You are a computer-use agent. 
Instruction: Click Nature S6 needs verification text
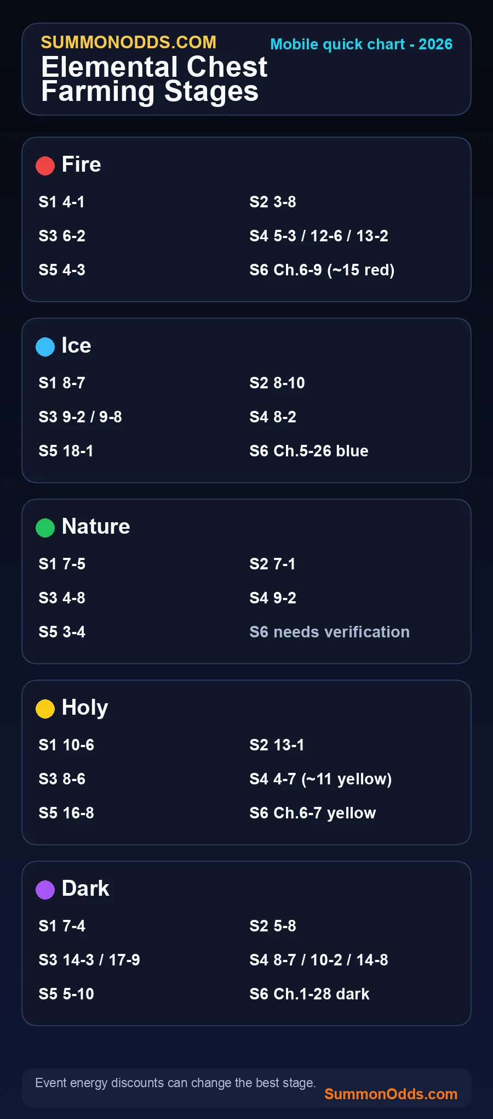click(330, 632)
